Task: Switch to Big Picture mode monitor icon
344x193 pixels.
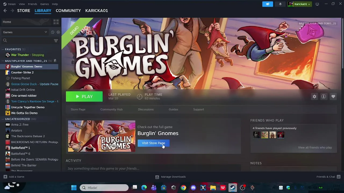Action: point(317,4)
